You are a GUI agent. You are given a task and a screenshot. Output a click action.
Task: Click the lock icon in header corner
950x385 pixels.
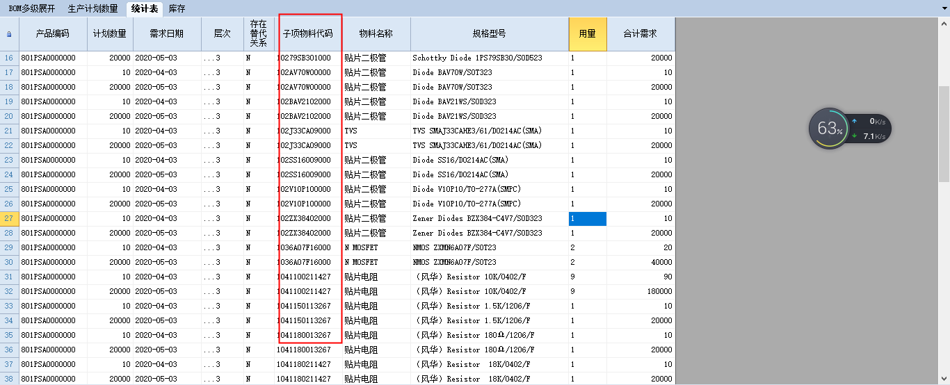(9, 34)
